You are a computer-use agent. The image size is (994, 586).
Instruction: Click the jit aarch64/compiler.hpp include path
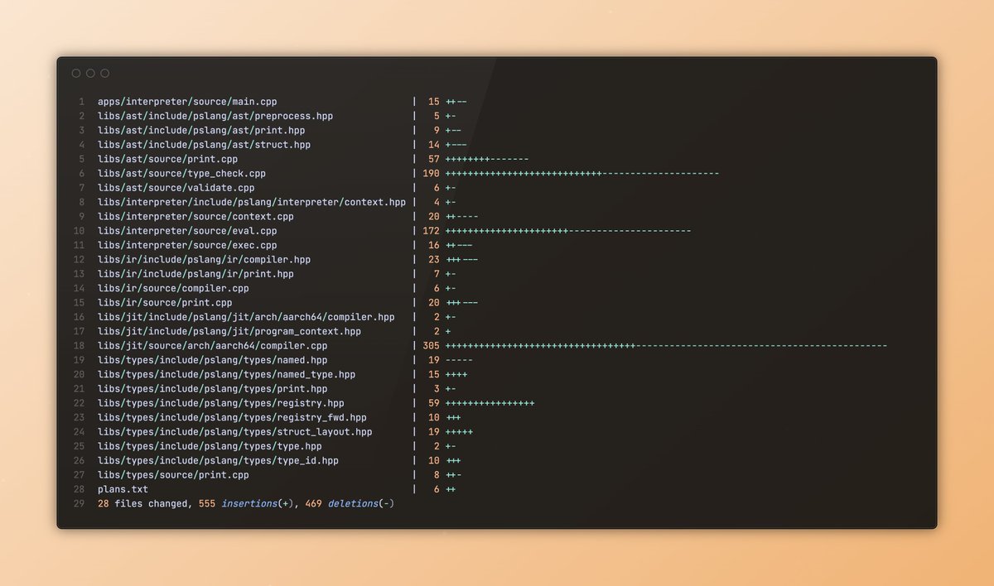click(246, 317)
